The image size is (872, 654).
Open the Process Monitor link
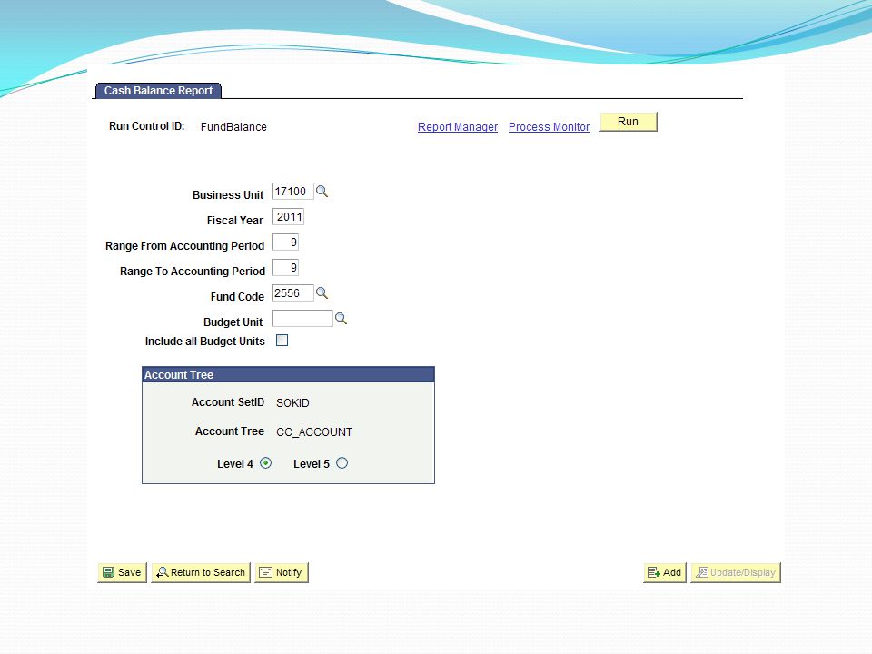[549, 127]
